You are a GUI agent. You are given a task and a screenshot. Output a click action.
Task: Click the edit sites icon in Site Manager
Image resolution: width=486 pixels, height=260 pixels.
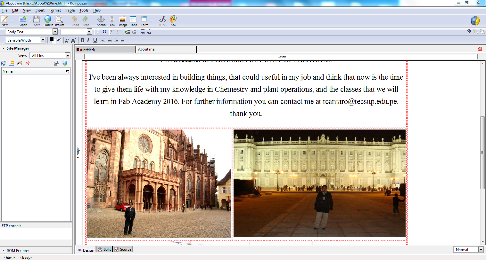56,63
